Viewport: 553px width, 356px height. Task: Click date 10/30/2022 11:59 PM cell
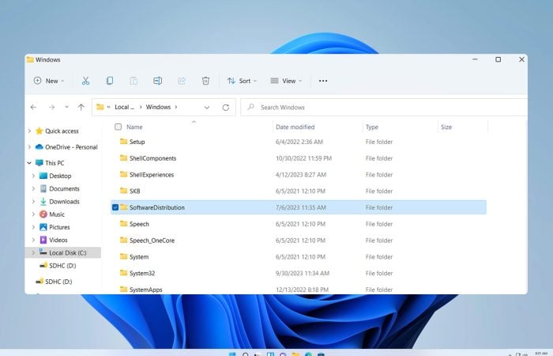coord(303,158)
